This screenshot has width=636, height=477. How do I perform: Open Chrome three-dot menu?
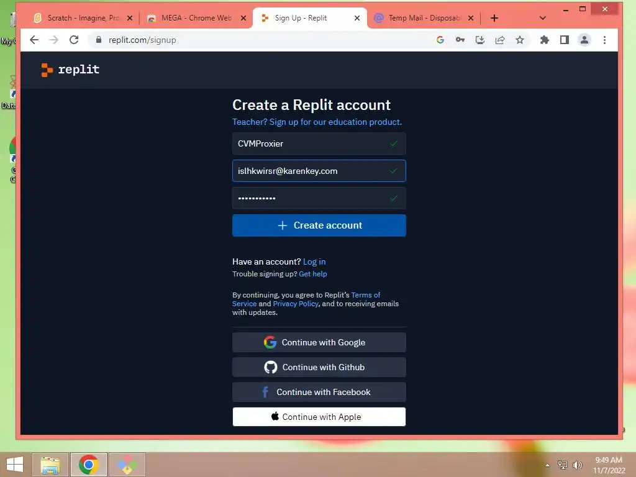click(604, 40)
